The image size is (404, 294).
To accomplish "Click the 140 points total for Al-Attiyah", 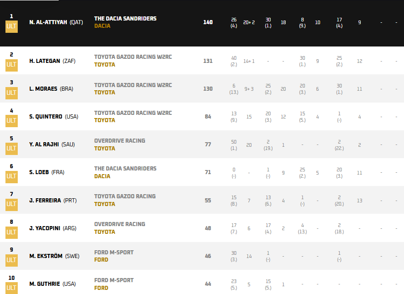I will point(208,22).
